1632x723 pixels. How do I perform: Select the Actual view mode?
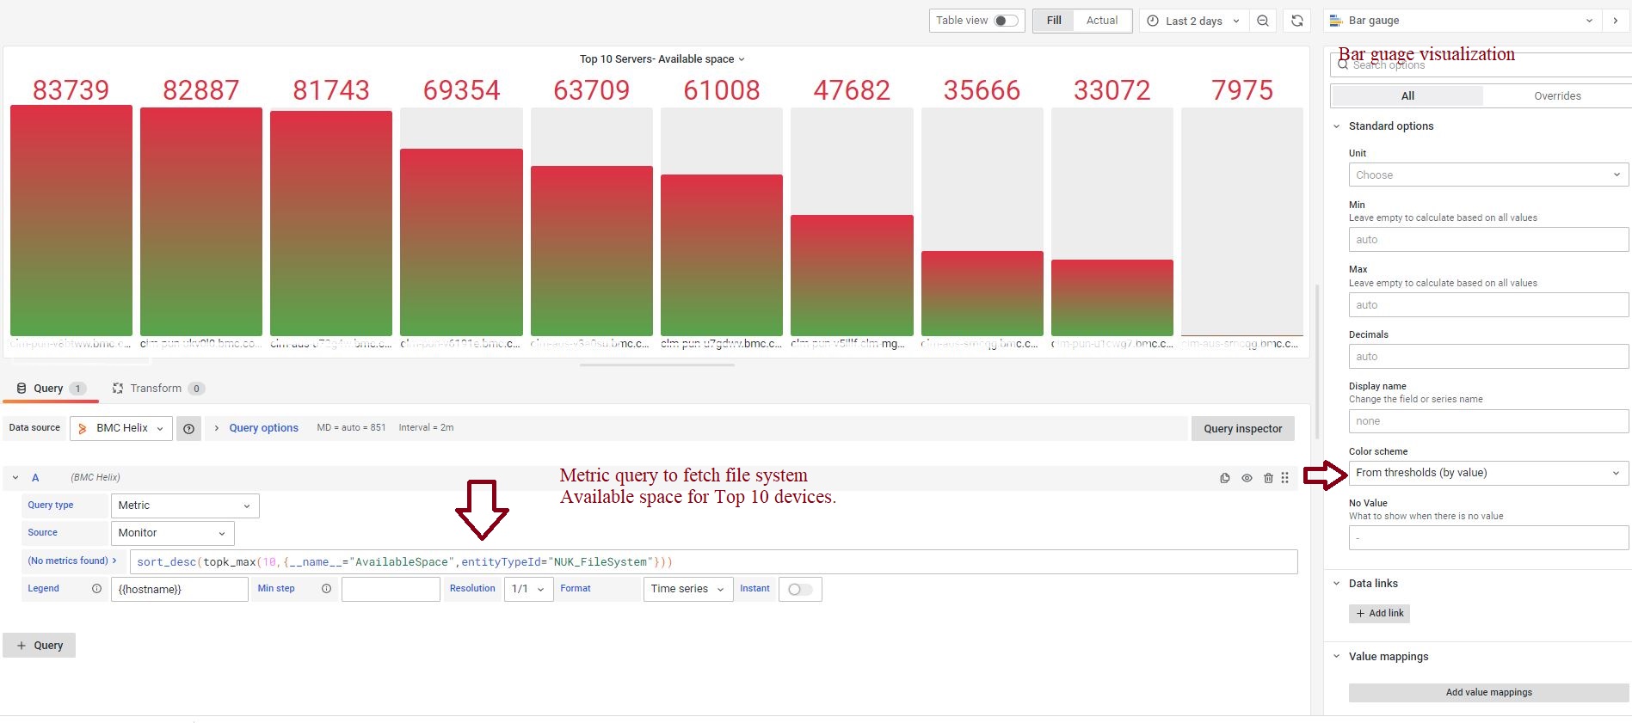[1102, 21]
